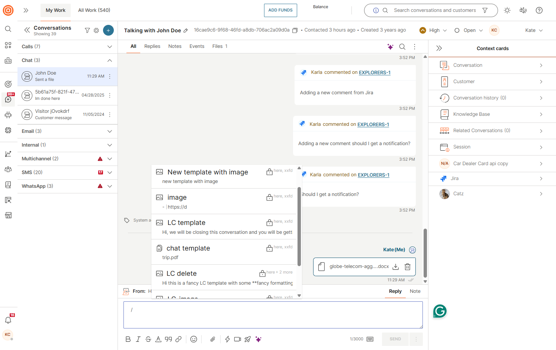This screenshot has width=556, height=350.
Task: Attach a file with the paperclip icon
Action: pos(212,339)
